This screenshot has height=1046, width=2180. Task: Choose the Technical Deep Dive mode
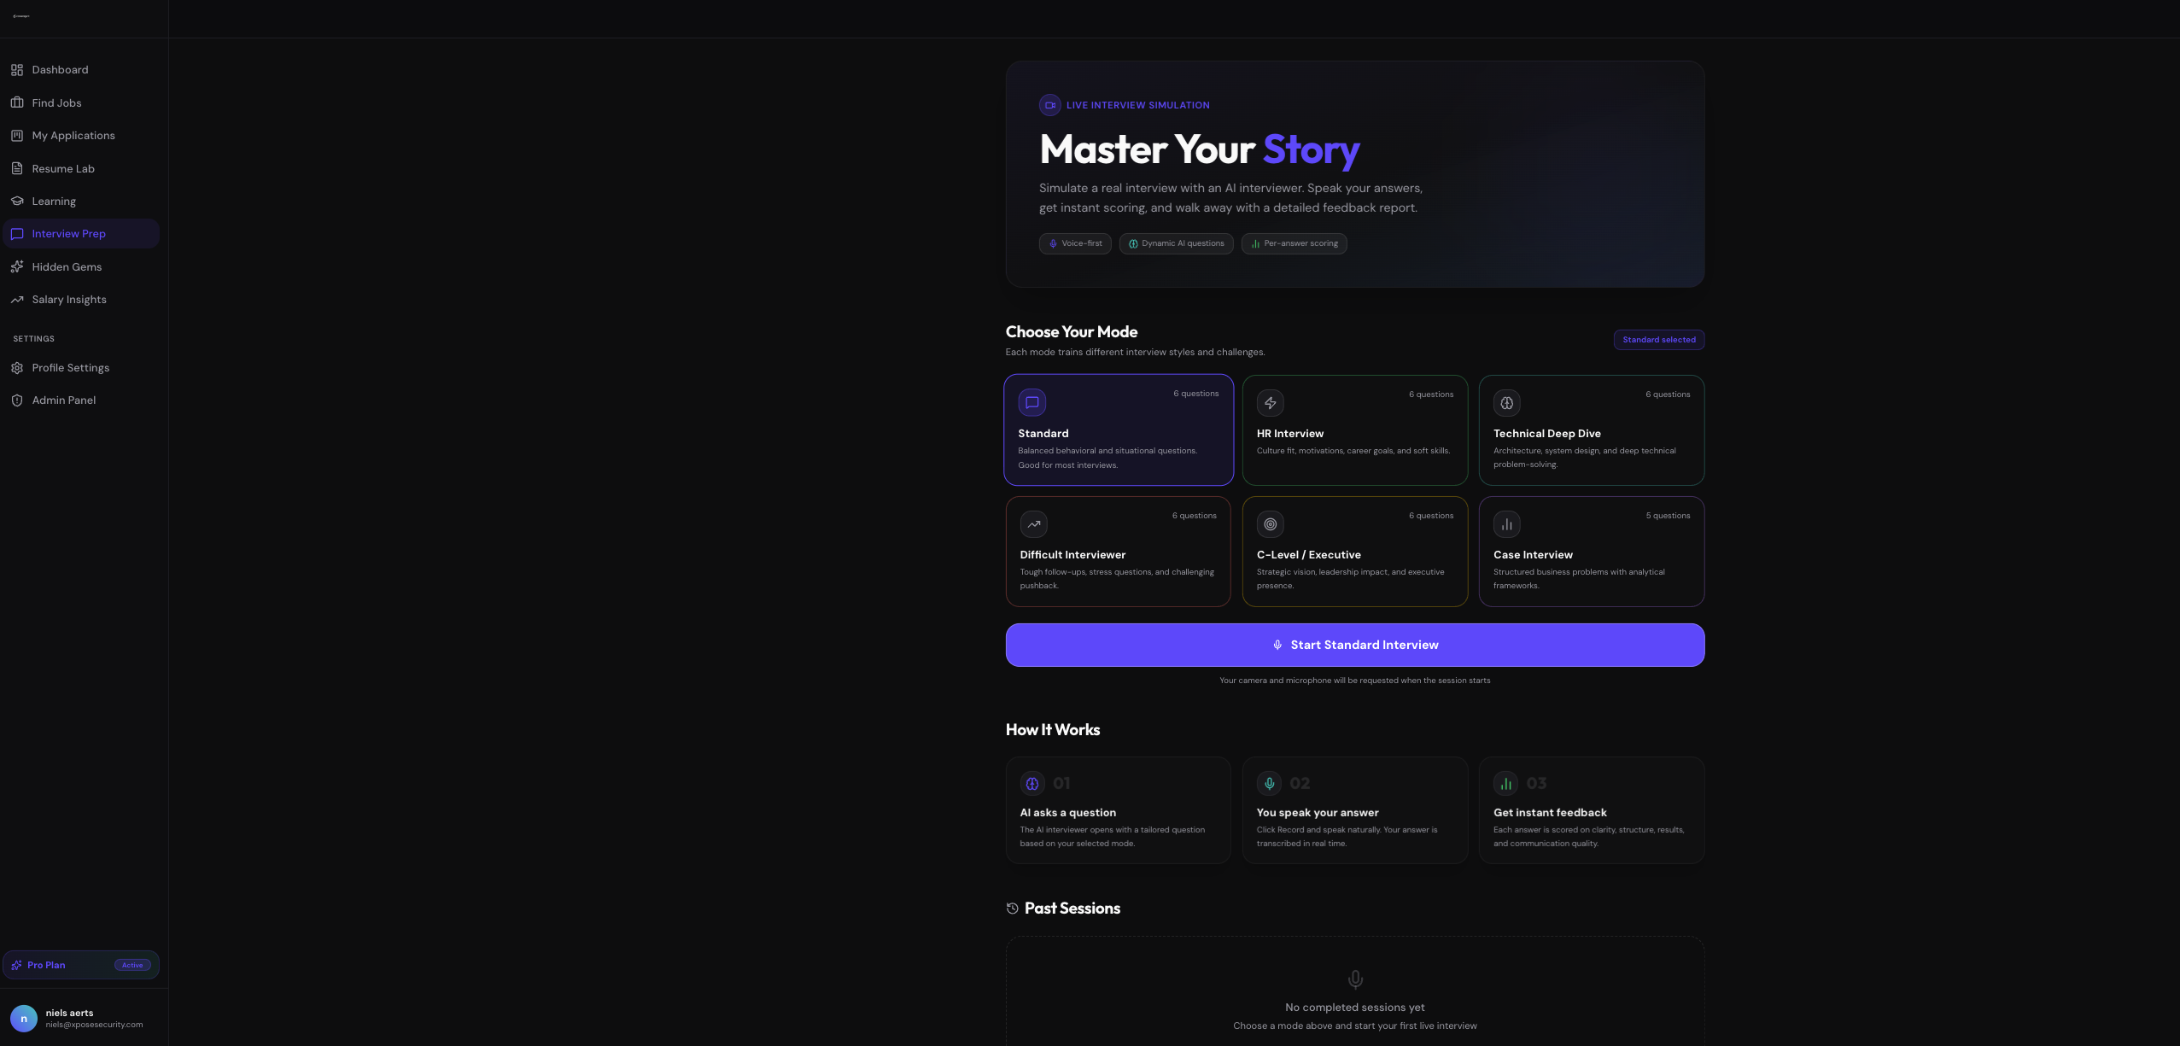[x=1591, y=430]
